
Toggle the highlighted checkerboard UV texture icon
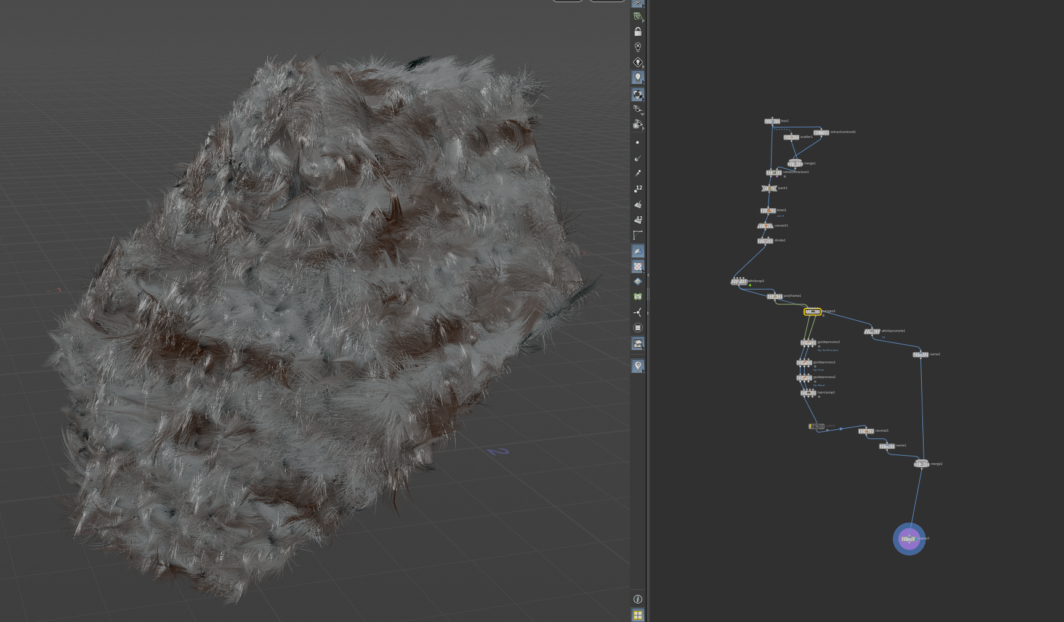(638, 267)
